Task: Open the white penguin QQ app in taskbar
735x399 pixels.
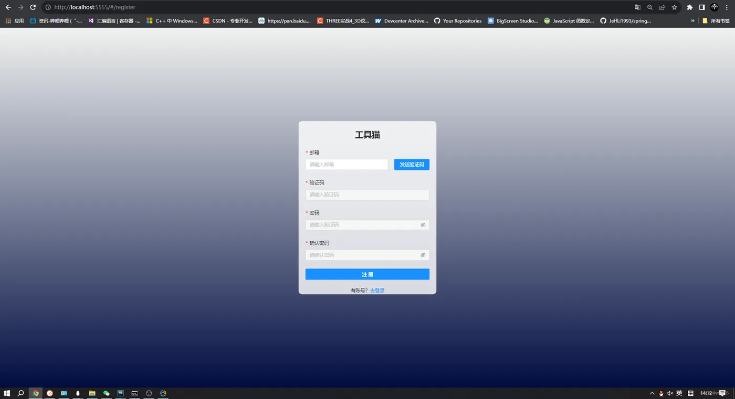Action: (78, 393)
